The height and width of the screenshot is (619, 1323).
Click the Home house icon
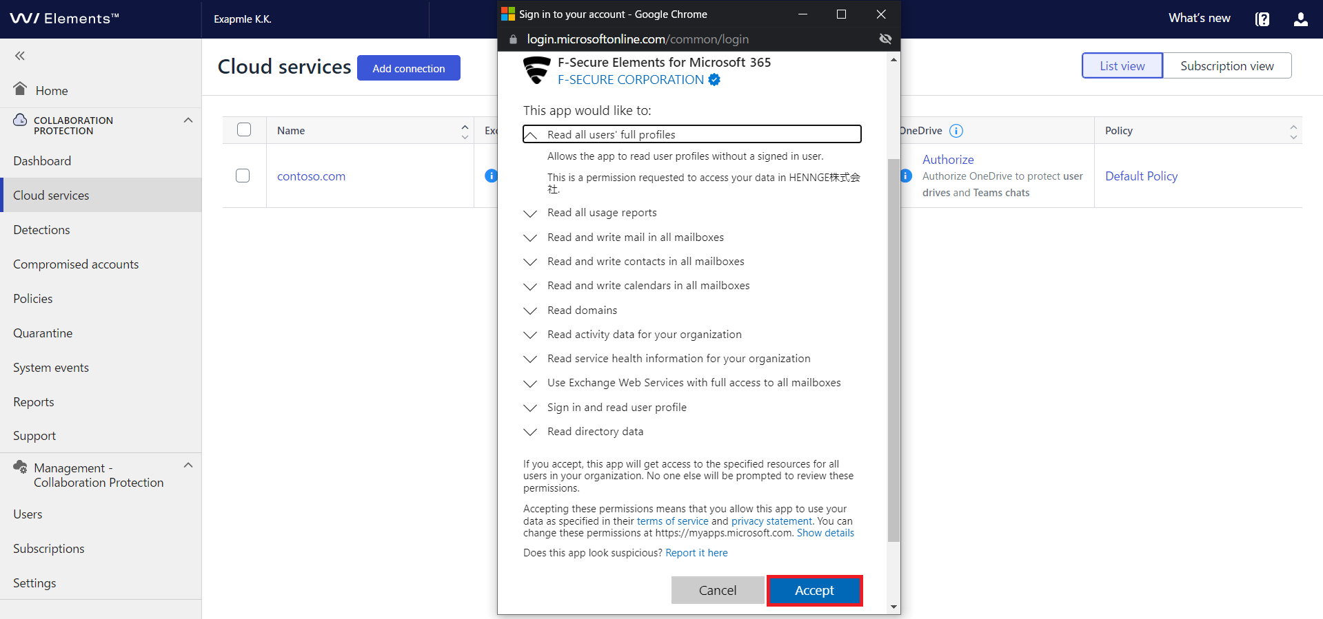coord(20,88)
